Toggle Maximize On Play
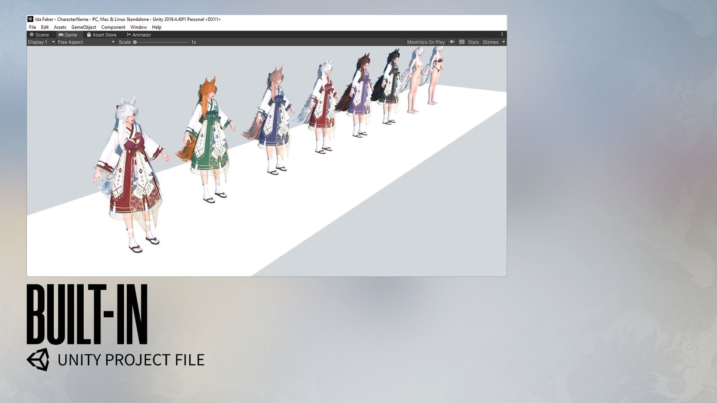Image resolution: width=717 pixels, height=403 pixels. point(426,42)
